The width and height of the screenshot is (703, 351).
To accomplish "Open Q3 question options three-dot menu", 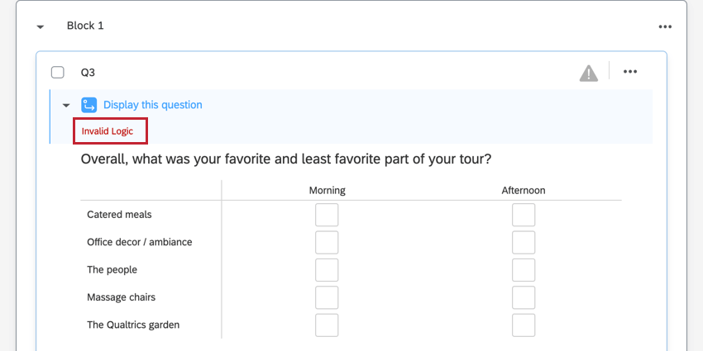I will click(630, 72).
